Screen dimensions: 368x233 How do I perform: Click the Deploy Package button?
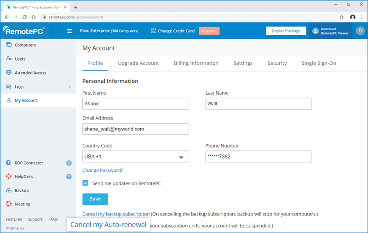(x=286, y=31)
